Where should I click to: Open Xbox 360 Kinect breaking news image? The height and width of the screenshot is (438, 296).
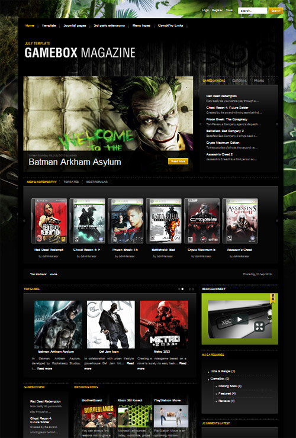[135, 416]
